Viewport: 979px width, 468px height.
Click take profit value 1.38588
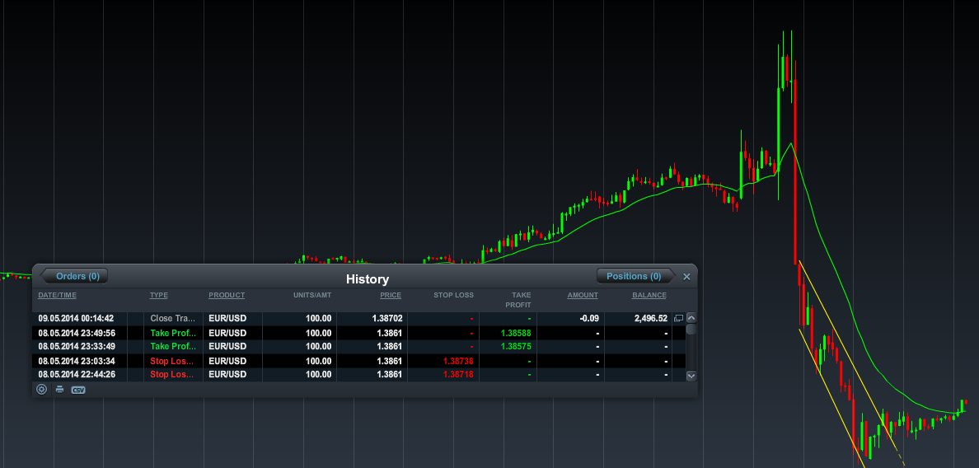pos(516,333)
